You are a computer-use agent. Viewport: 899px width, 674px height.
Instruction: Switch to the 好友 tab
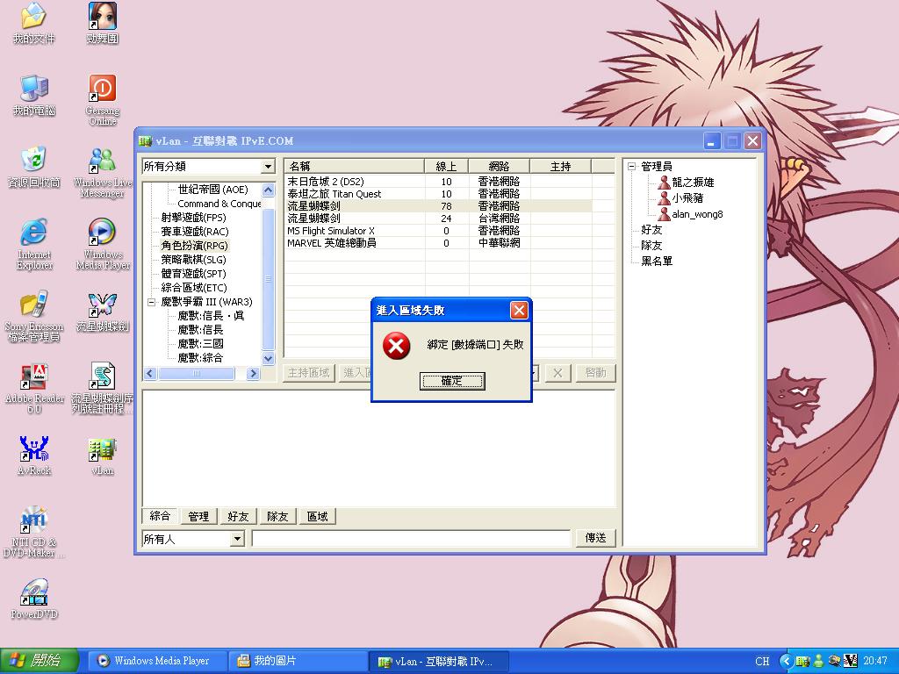pyautogui.click(x=237, y=516)
